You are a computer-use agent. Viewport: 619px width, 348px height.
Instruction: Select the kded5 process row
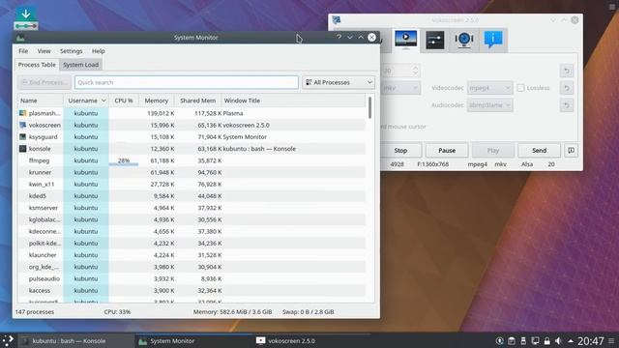(192, 195)
